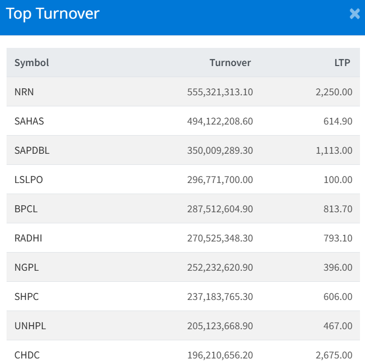This screenshot has width=365, height=364.
Task: Click turnover value 270,525,348.30
Action: [220, 238]
